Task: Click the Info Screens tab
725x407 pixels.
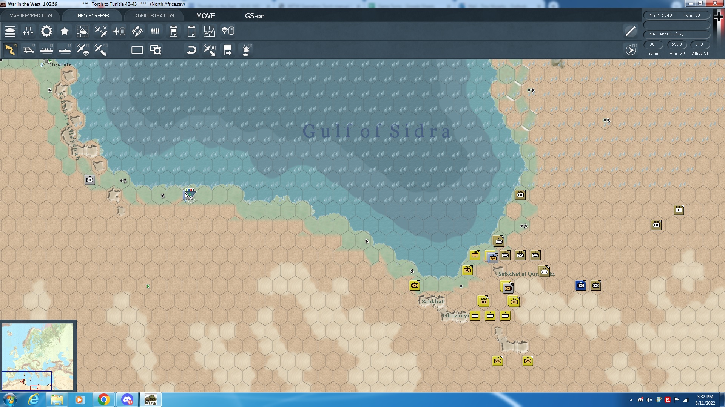Action: pos(93,16)
